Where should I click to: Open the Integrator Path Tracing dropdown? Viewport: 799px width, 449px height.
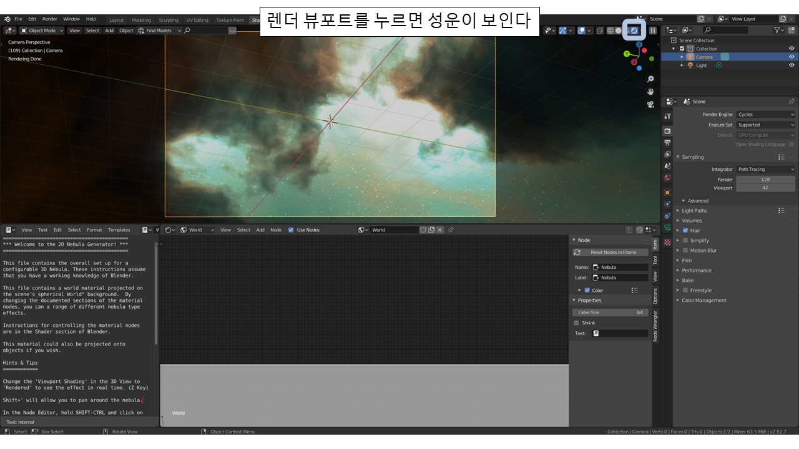(x=766, y=169)
